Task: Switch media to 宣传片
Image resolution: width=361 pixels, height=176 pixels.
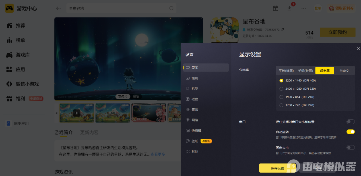Action: click(x=123, y=96)
